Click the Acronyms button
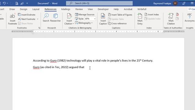The image size is (195, 110). click(190, 18)
